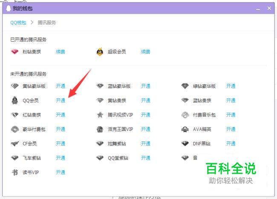Click the 粉钻贵族 service name
Viewport: 277px width, 199px height.
(32, 52)
